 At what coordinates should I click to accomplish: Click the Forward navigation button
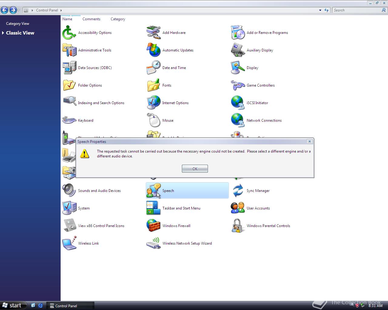13,10
